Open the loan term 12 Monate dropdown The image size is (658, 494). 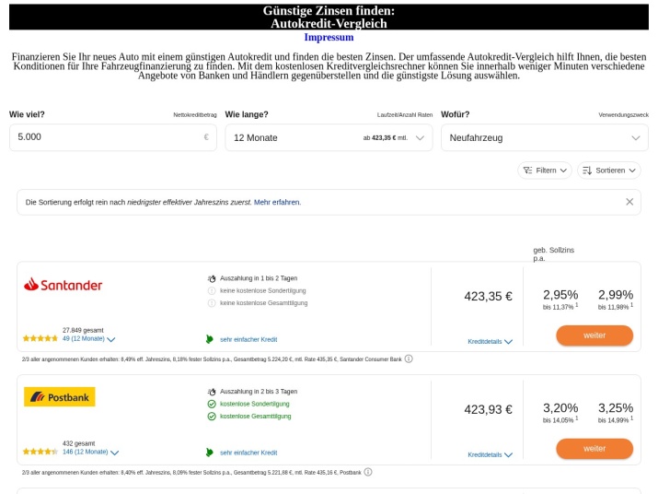pyautogui.click(x=328, y=137)
